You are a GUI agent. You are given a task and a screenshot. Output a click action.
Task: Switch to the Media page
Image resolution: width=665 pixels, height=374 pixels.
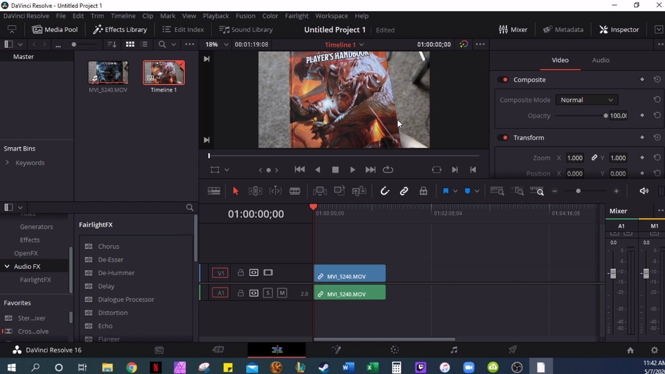tap(159, 350)
